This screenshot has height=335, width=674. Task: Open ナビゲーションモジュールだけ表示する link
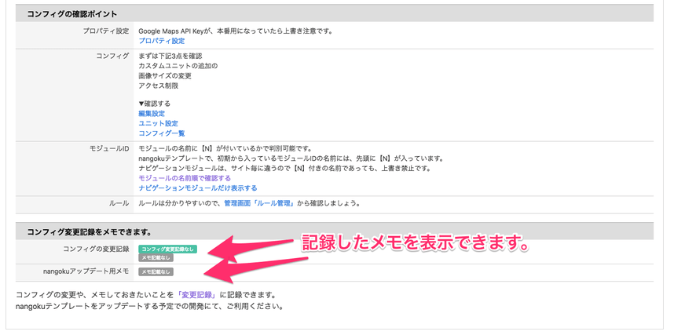pos(197,188)
